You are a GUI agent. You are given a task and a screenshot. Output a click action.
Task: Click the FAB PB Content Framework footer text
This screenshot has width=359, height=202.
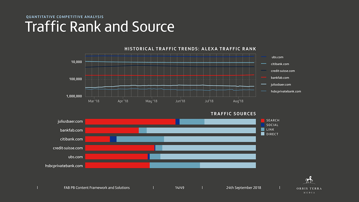[x=97, y=188]
